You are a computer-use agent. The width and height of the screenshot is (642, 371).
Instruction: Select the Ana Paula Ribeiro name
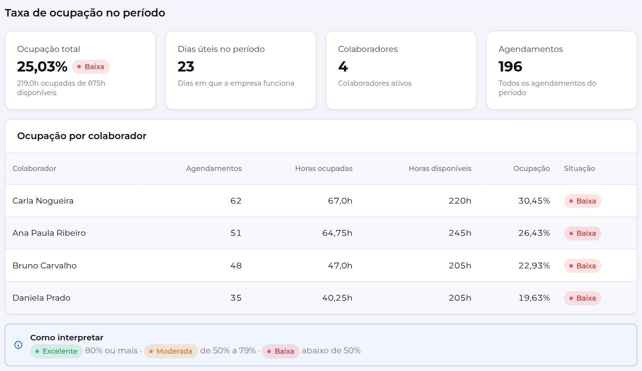click(x=49, y=233)
